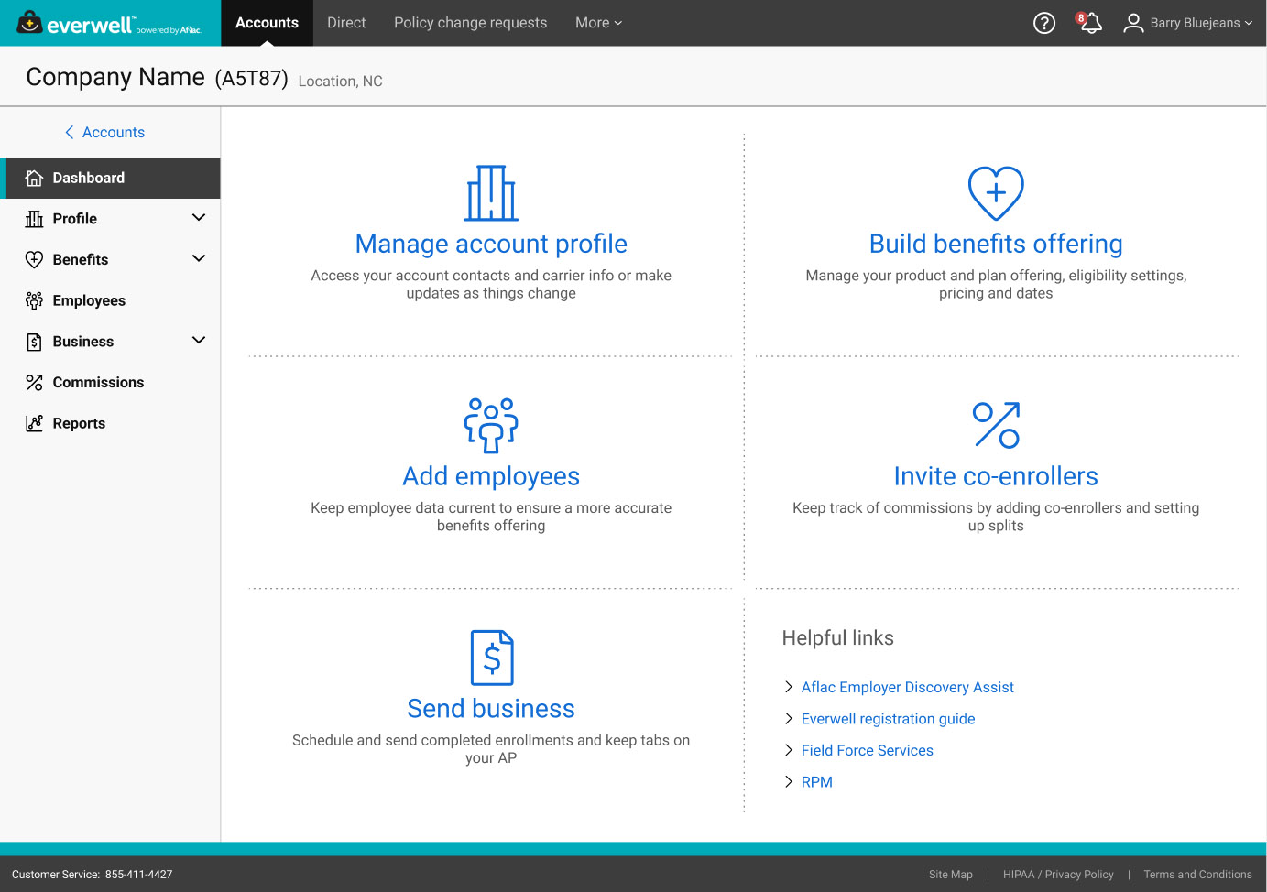Click the large dollar document icon above Send business
This screenshot has width=1267, height=892.
[492, 658]
